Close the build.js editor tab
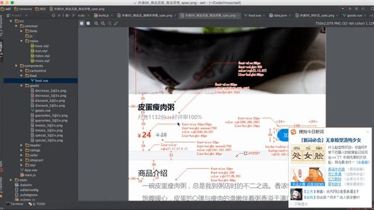 coord(112,16)
